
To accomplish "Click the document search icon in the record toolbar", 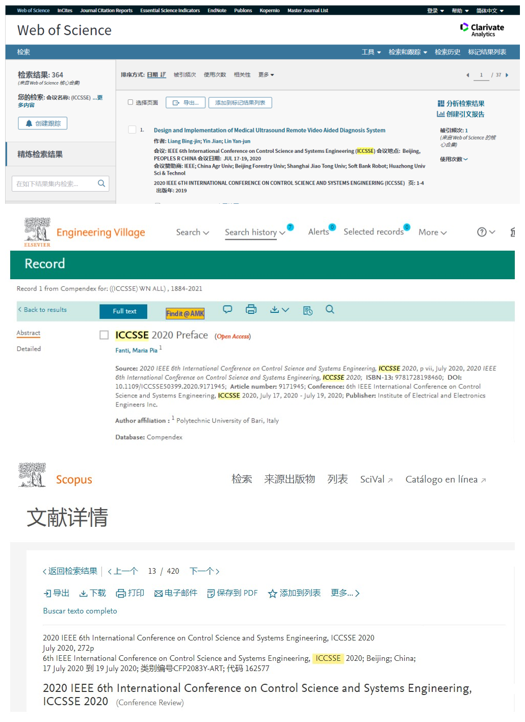I will click(x=308, y=310).
